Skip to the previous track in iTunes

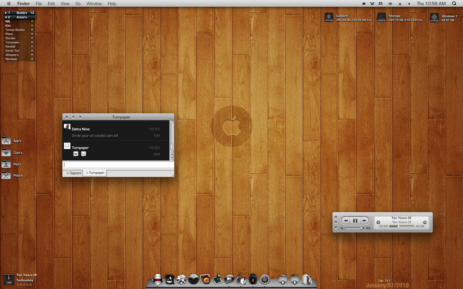(x=346, y=221)
